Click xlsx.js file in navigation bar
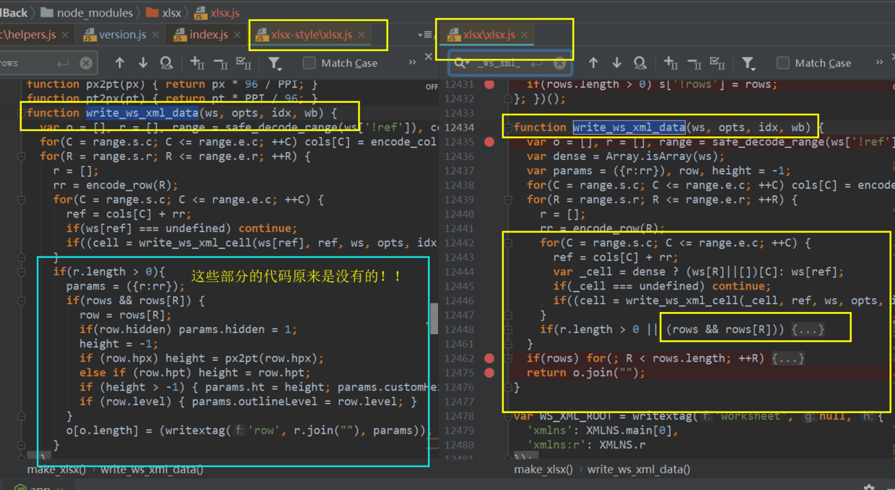The width and height of the screenshot is (895, 490). pyautogui.click(x=217, y=12)
